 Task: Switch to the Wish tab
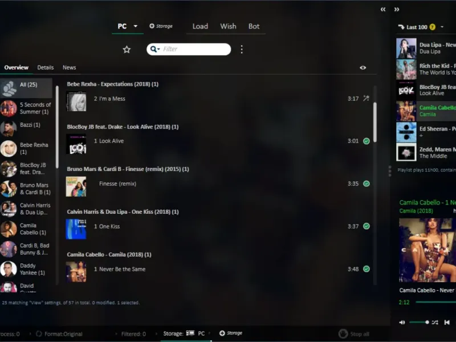(x=229, y=26)
